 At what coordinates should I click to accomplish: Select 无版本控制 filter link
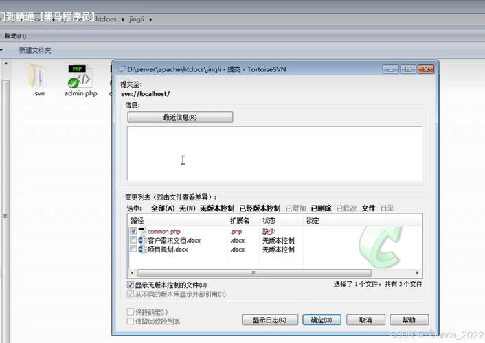(217, 209)
